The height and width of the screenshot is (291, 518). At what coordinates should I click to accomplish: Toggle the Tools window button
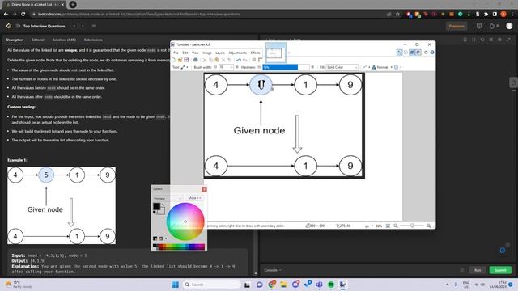click(399, 52)
